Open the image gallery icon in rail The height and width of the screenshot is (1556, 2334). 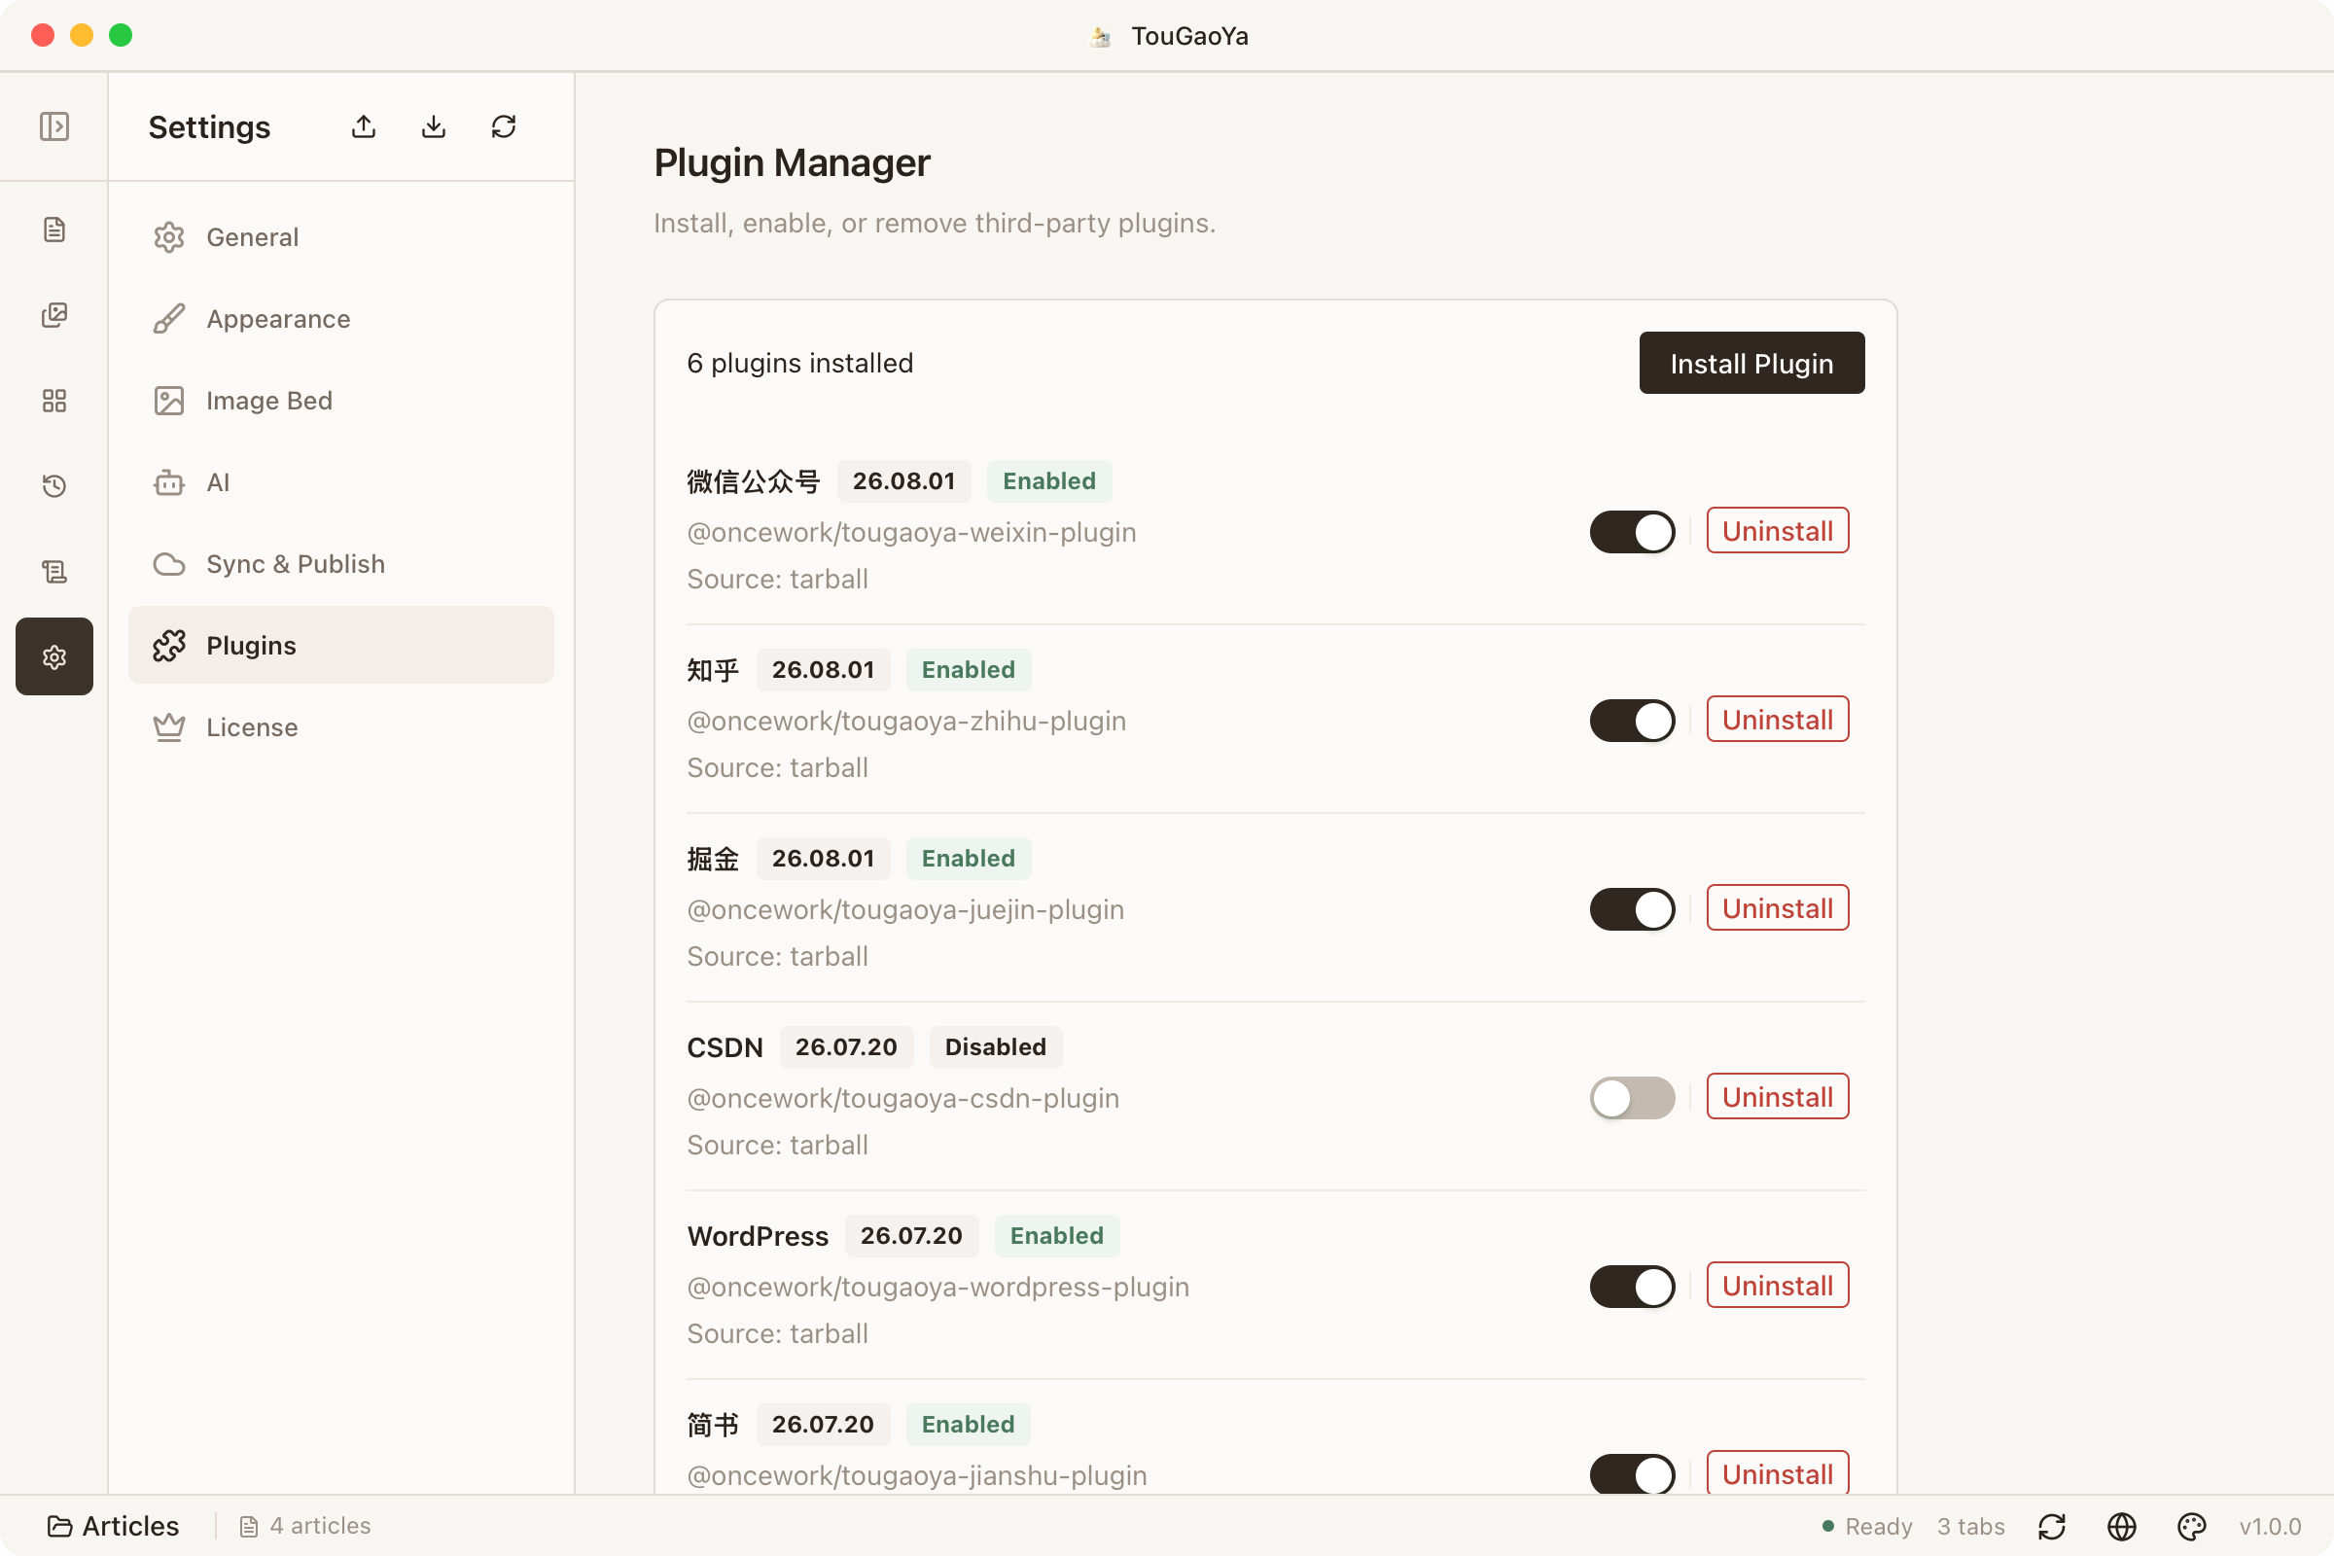tap(53, 314)
